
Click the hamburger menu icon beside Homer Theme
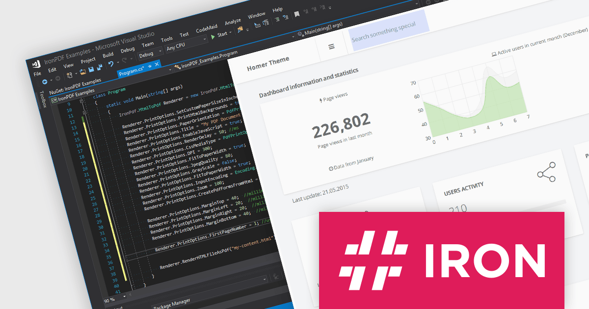pyautogui.click(x=331, y=47)
